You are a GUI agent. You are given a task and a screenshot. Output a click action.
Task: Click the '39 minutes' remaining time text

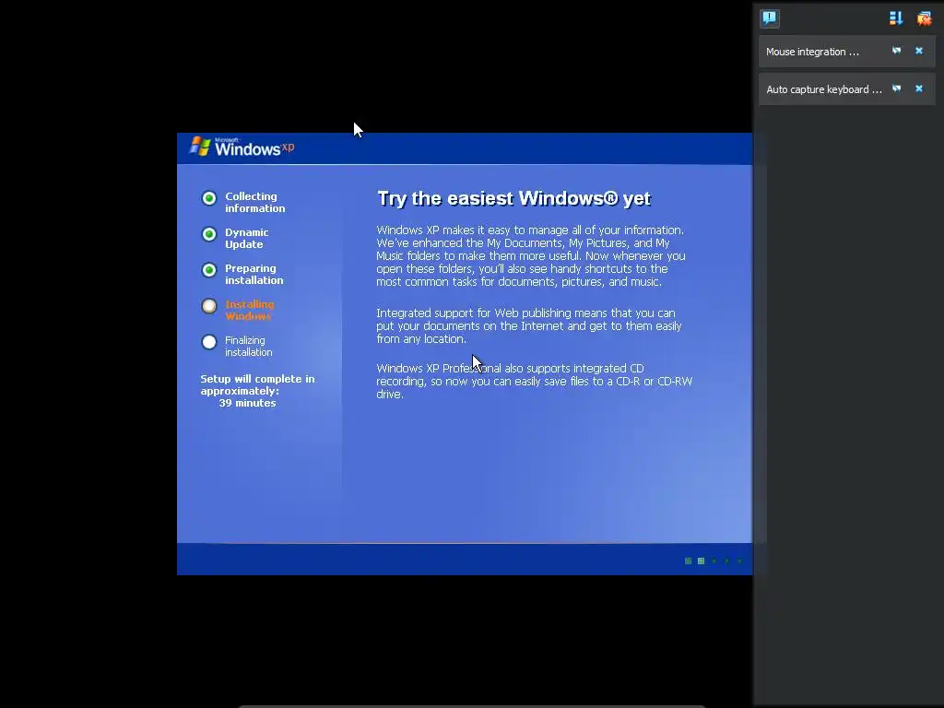point(247,404)
